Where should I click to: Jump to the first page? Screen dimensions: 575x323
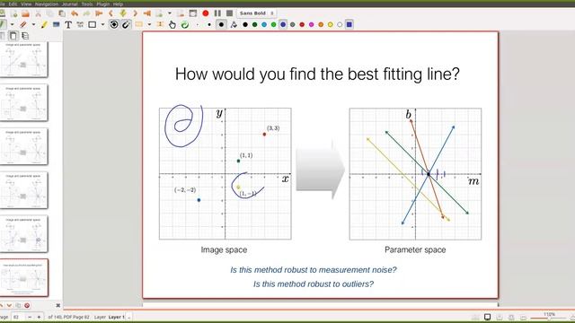99,13
